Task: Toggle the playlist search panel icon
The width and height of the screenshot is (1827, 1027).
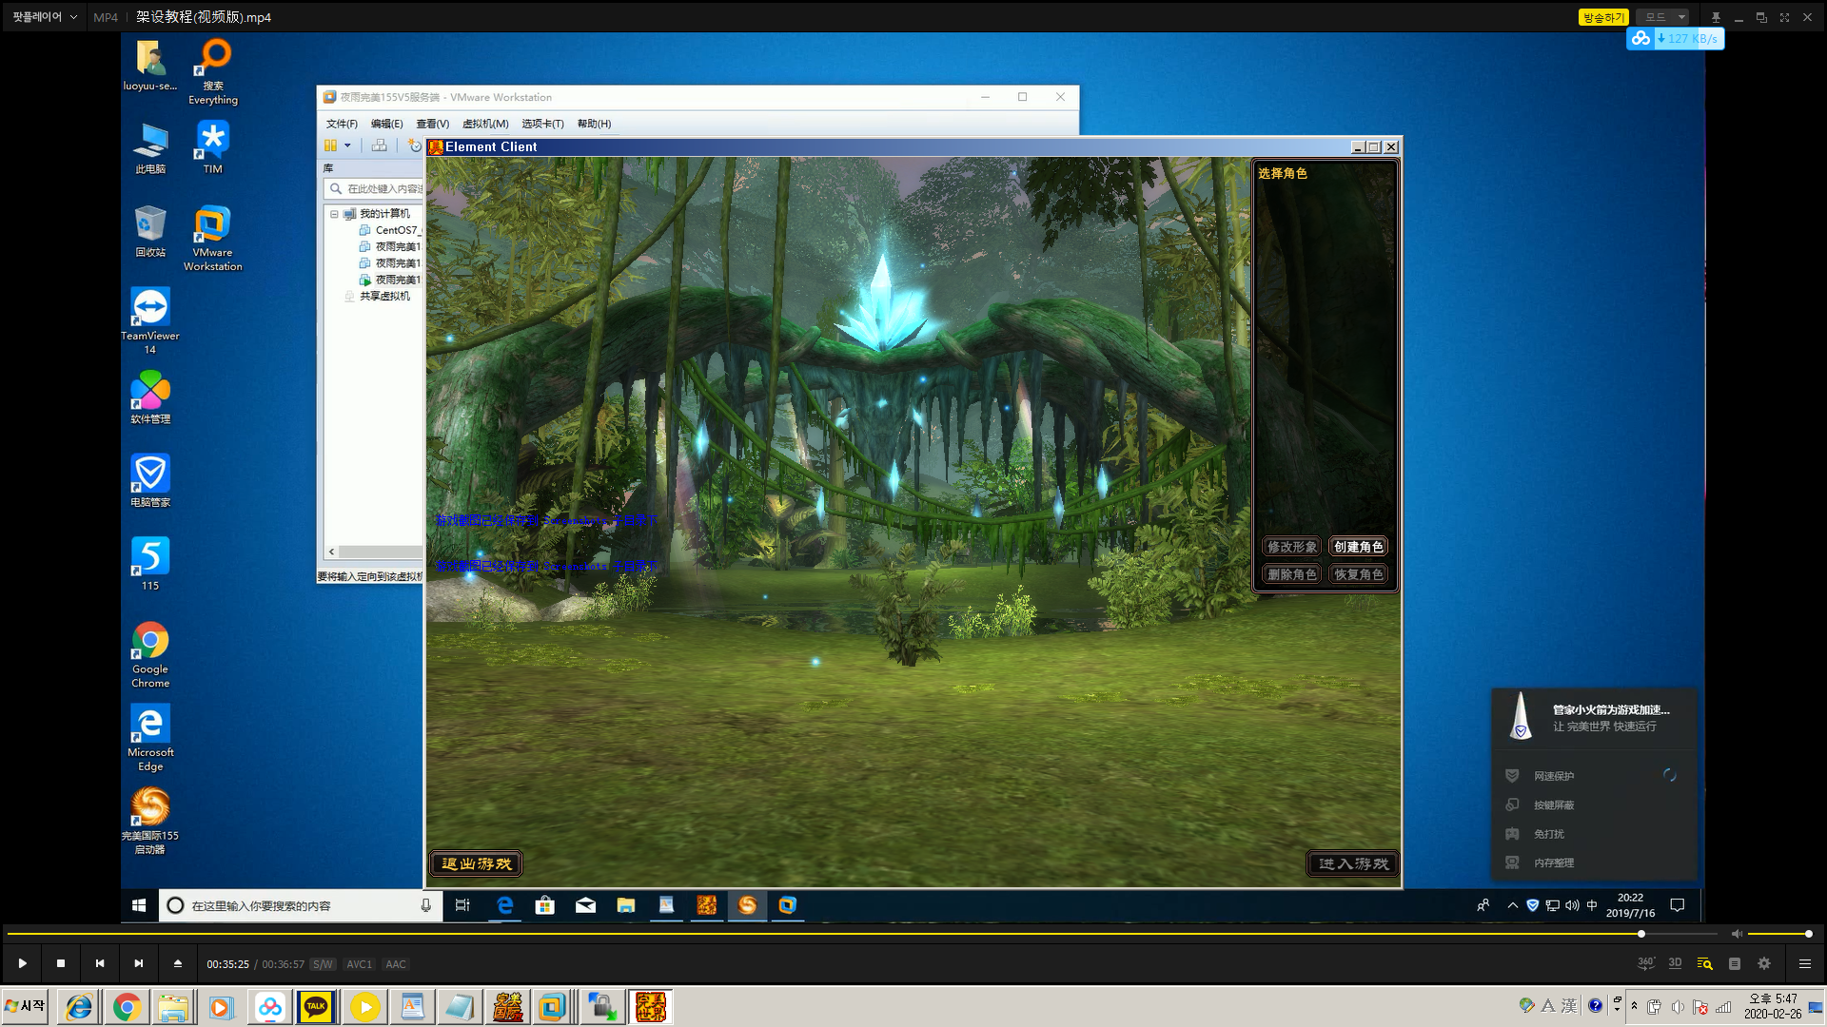Action: click(x=1704, y=963)
